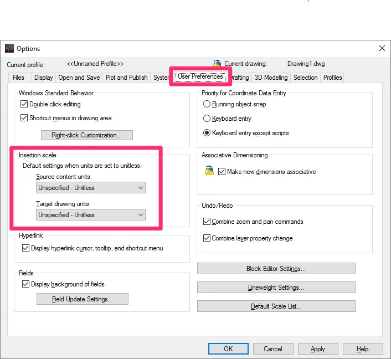Uncheck Combine zoom and pan commands
391x359 pixels.
tap(207, 222)
